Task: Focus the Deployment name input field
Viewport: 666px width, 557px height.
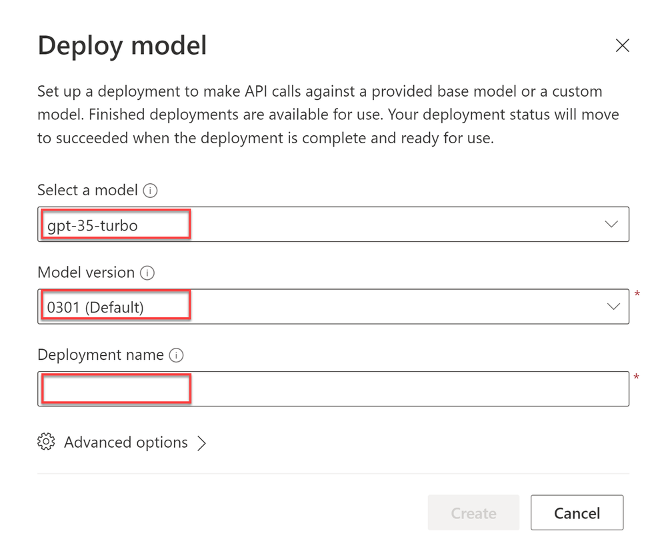Action: [333, 389]
